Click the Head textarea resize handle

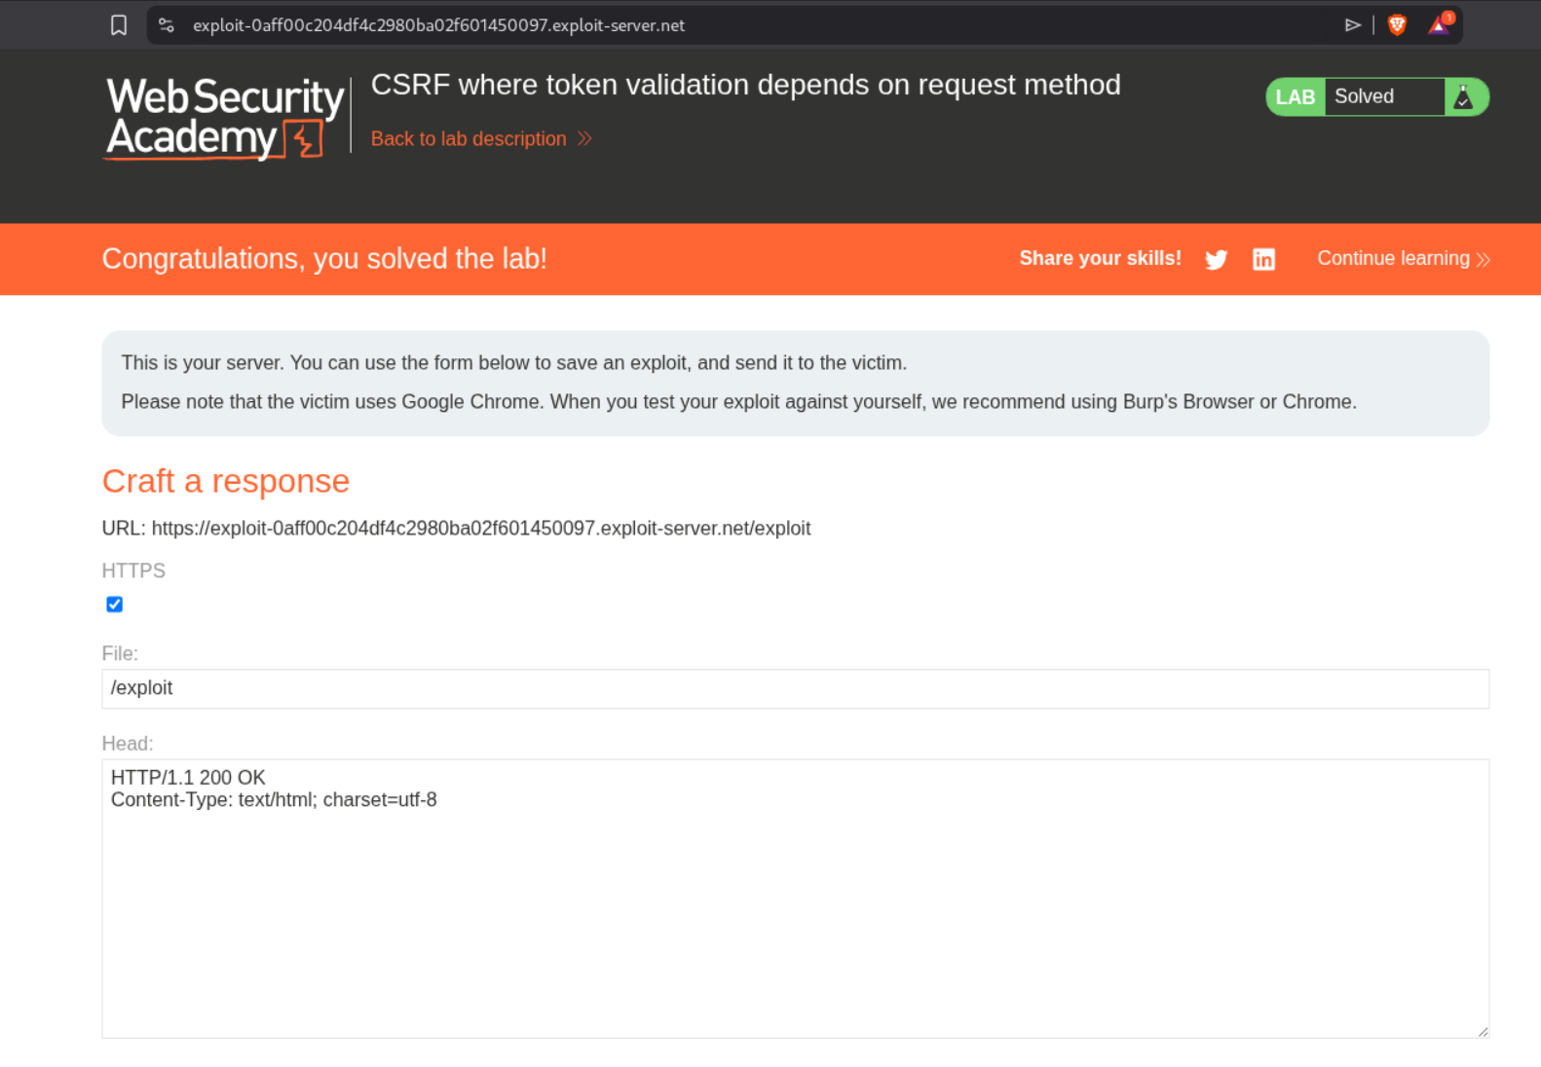pyautogui.click(x=1483, y=1031)
